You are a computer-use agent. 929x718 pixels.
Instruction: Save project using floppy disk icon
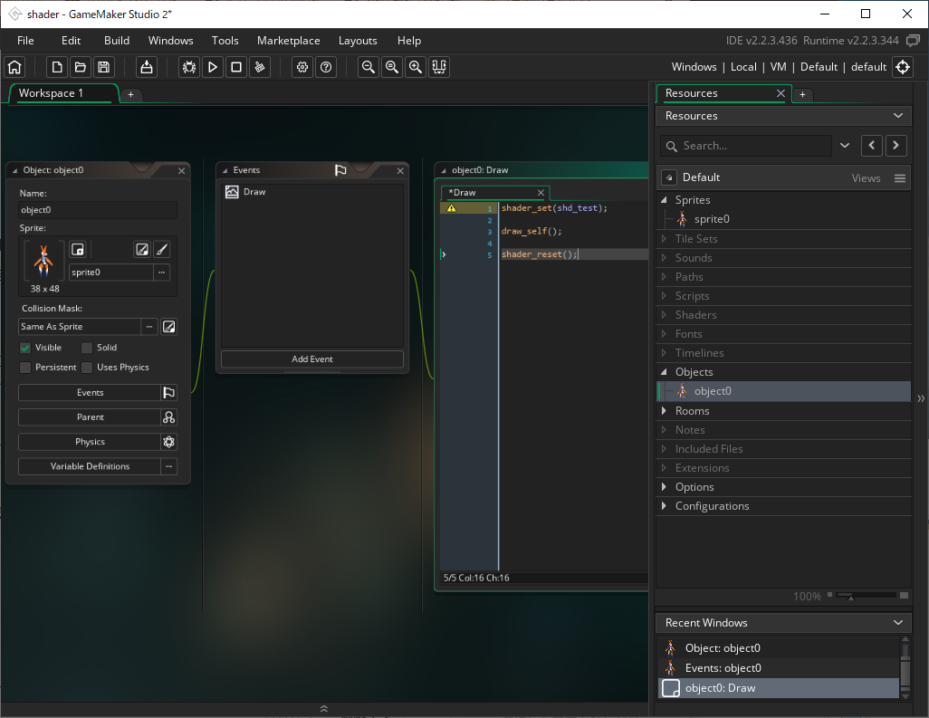104,67
